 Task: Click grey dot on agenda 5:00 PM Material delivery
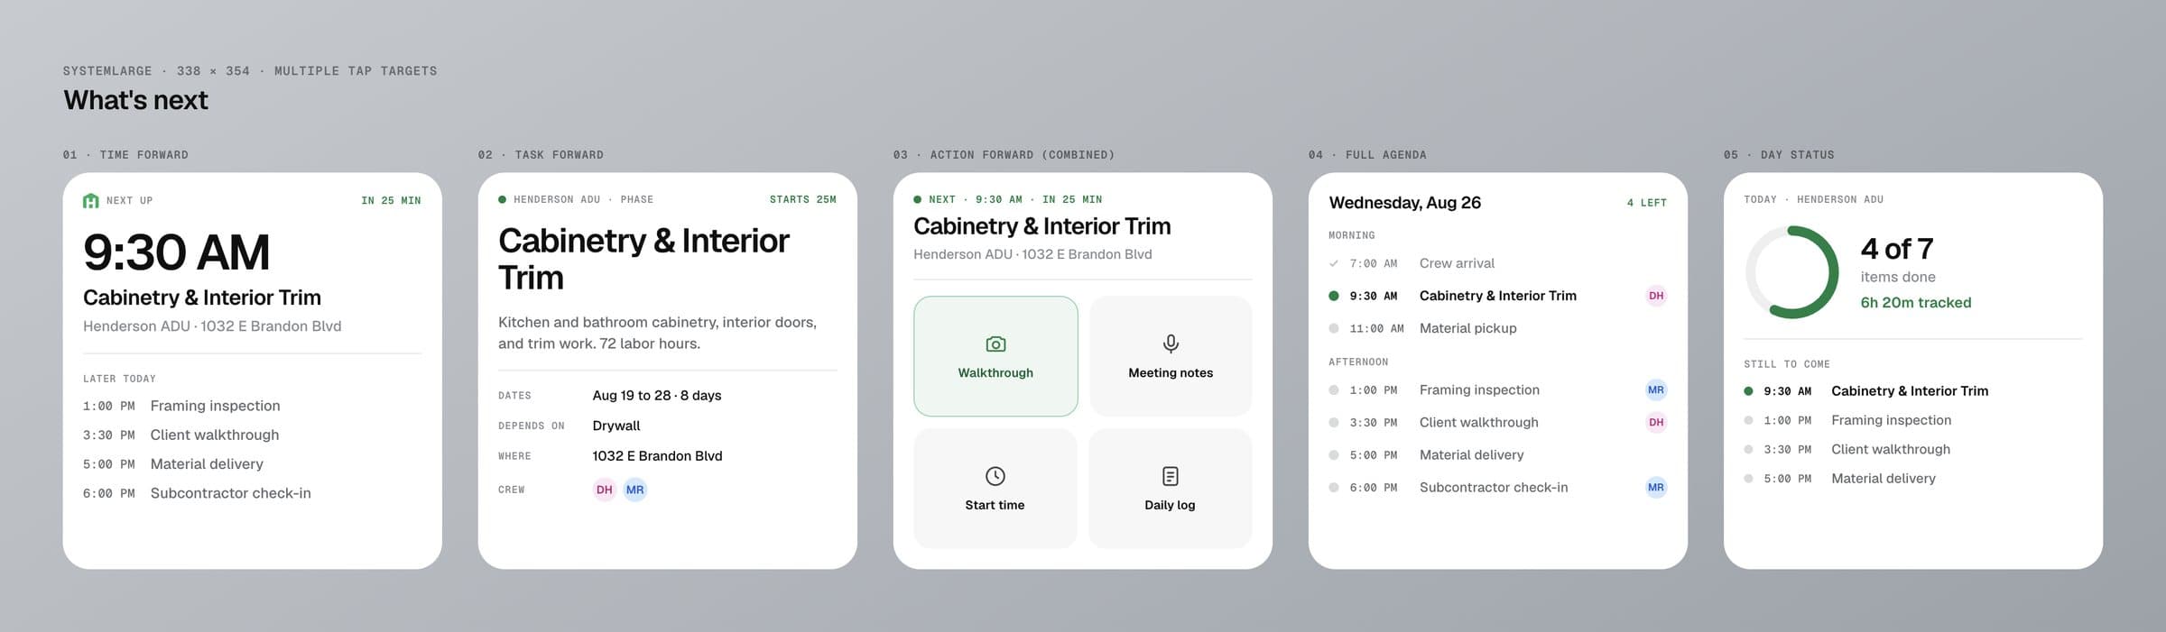[x=1334, y=455]
